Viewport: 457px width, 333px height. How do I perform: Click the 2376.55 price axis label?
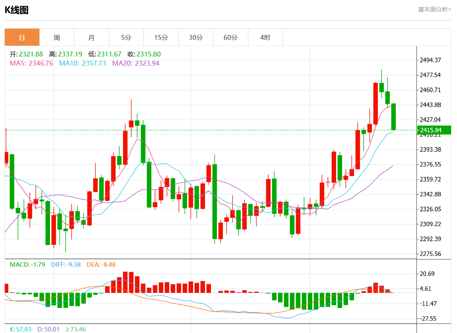[x=430, y=165]
